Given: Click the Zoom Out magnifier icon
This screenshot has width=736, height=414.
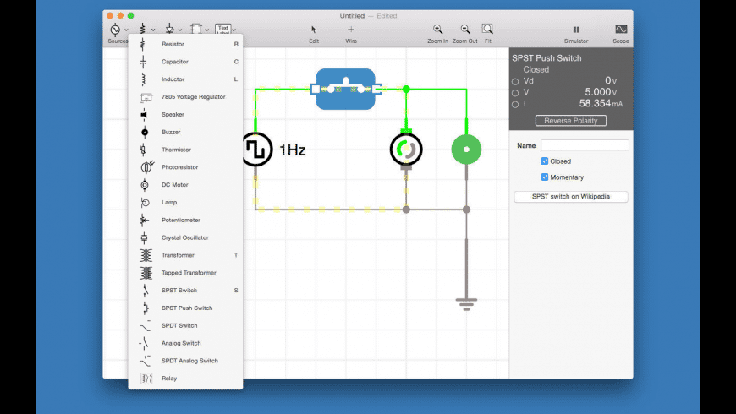Looking at the screenshot, I should (x=464, y=29).
